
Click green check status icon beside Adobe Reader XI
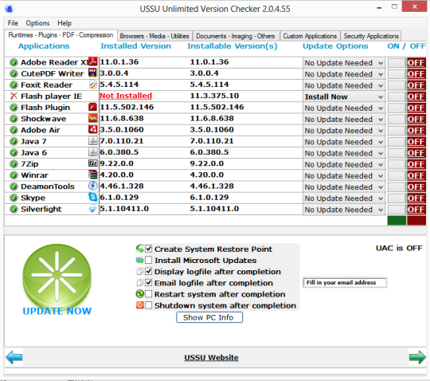[14, 62]
